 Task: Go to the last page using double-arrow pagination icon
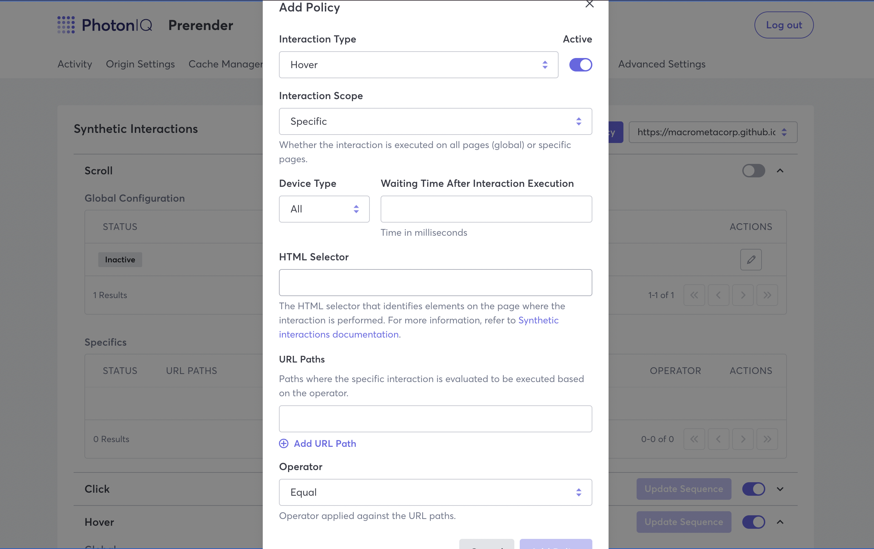coord(767,295)
